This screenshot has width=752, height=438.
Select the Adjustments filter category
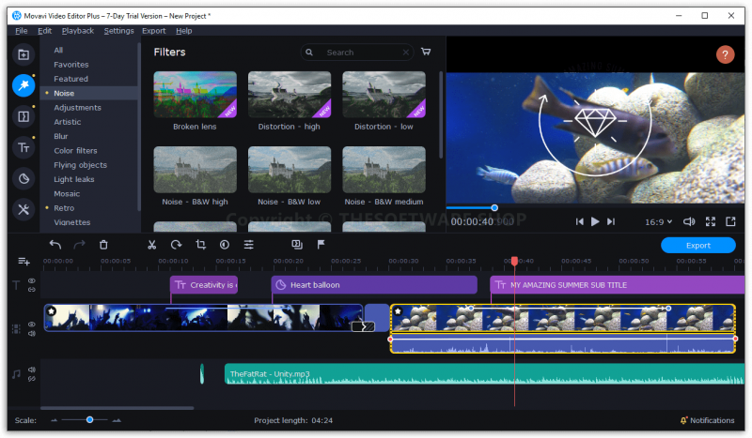click(x=77, y=108)
